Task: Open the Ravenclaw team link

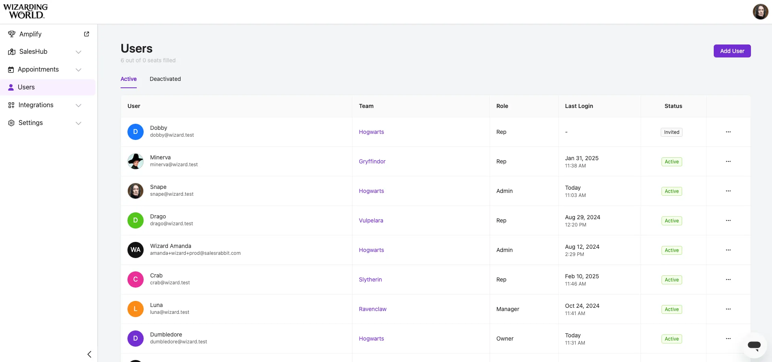Action: [x=372, y=309]
